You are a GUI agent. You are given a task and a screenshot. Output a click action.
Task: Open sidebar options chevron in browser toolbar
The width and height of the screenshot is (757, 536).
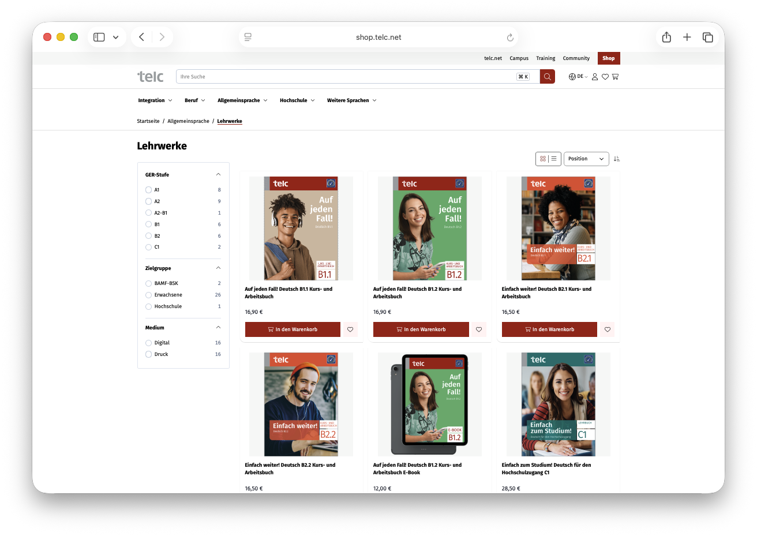click(x=115, y=37)
